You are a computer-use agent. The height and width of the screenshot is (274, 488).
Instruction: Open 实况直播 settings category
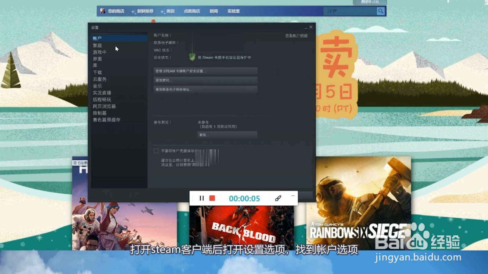tap(102, 93)
